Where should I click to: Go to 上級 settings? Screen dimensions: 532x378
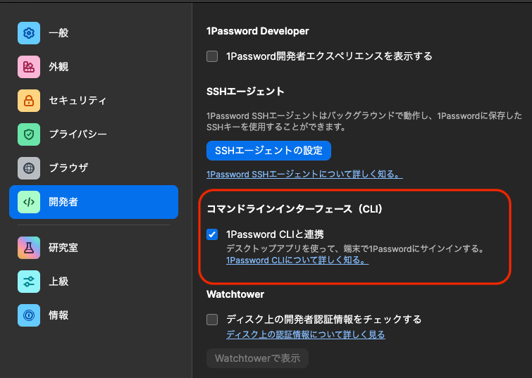pyautogui.click(x=94, y=282)
